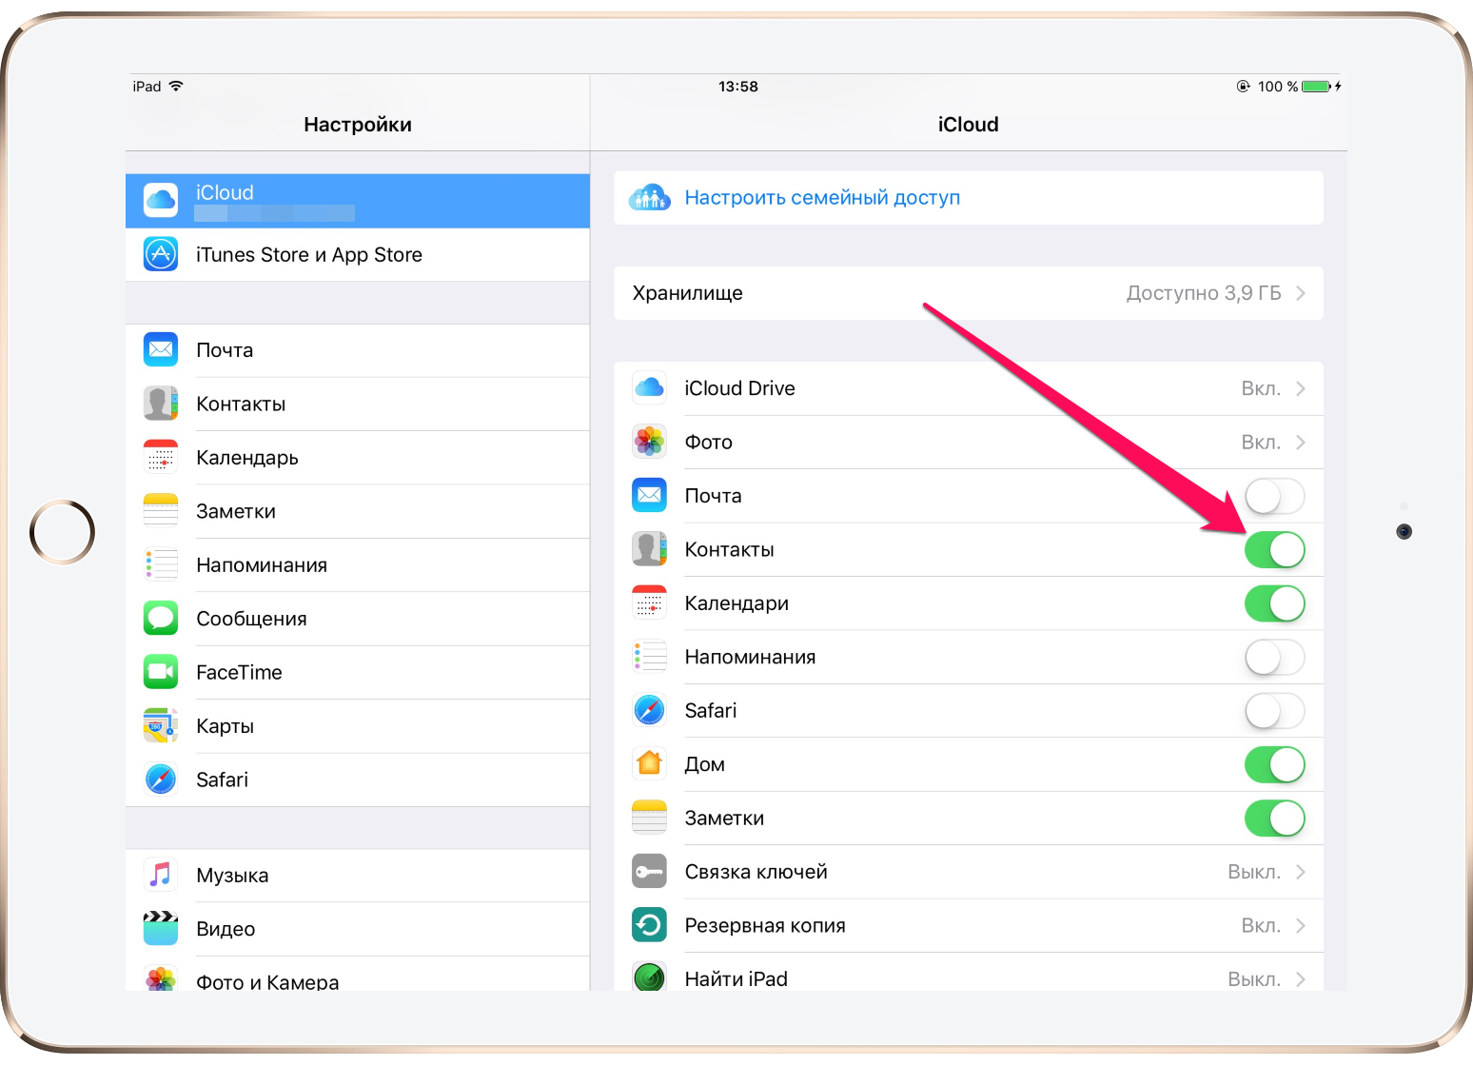Enable the Safari iCloud switch
1473x1066 pixels.
point(1275,711)
